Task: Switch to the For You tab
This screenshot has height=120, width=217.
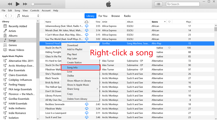Action: coord(103,16)
